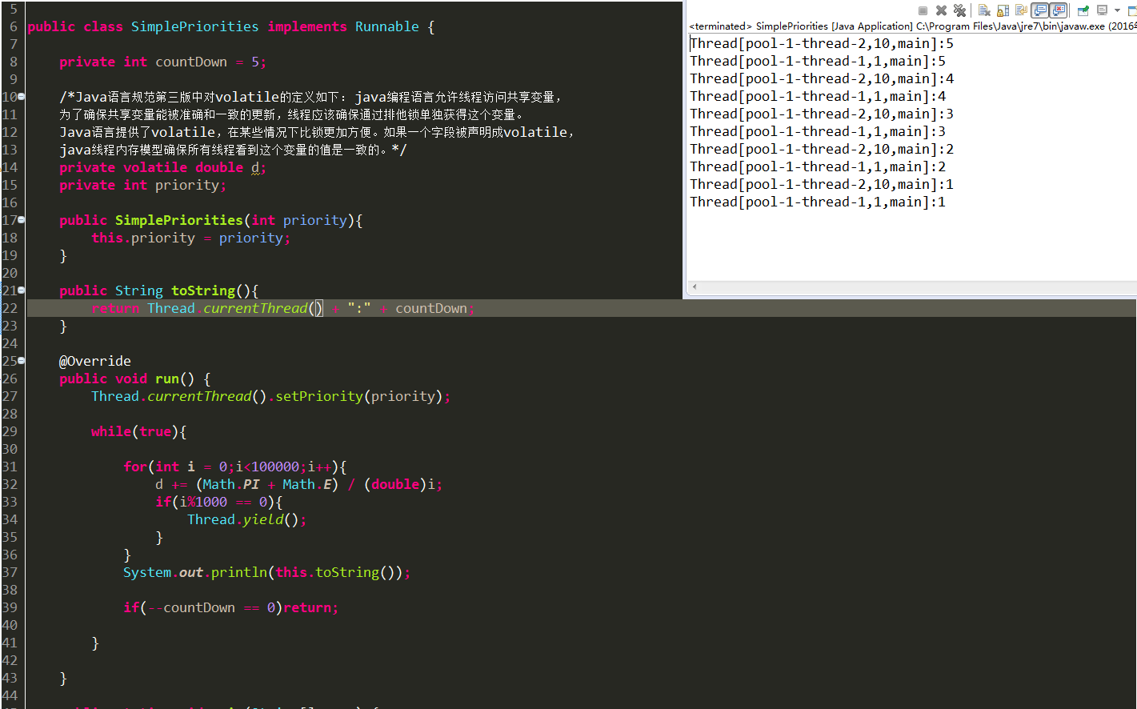Image resolution: width=1137 pixels, height=709 pixels.
Task: Click console line 'Thread[pool-1-thread-2,10,main]:5'
Action: 822,44
